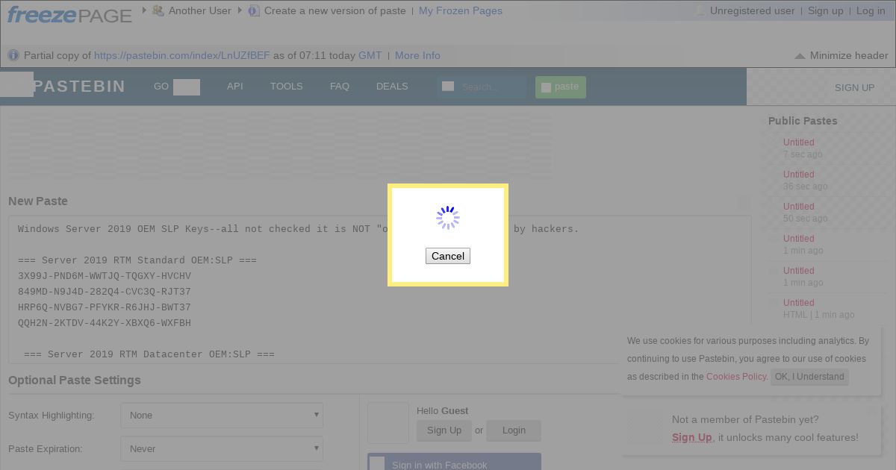Image resolution: width=896 pixels, height=470 pixels.
Task: Click the key 3X99J-PND6M-WWTJQ-TQGXY-HVCHV
Action: pyautogui.click(x=105, y=276)
